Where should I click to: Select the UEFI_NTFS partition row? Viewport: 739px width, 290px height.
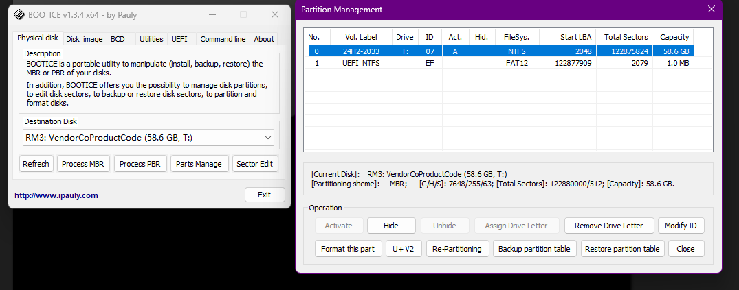pyautogui.click(x=501, y=63)
